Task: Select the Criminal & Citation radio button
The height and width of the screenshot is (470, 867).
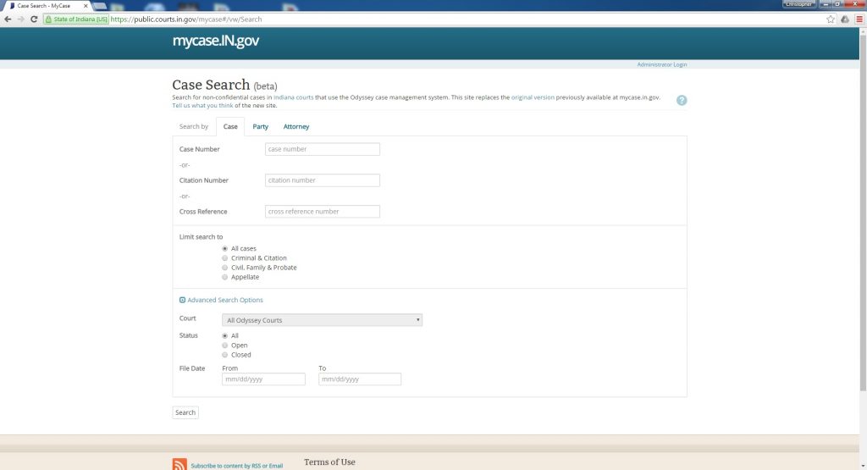Action: click(x=224, y=258)
